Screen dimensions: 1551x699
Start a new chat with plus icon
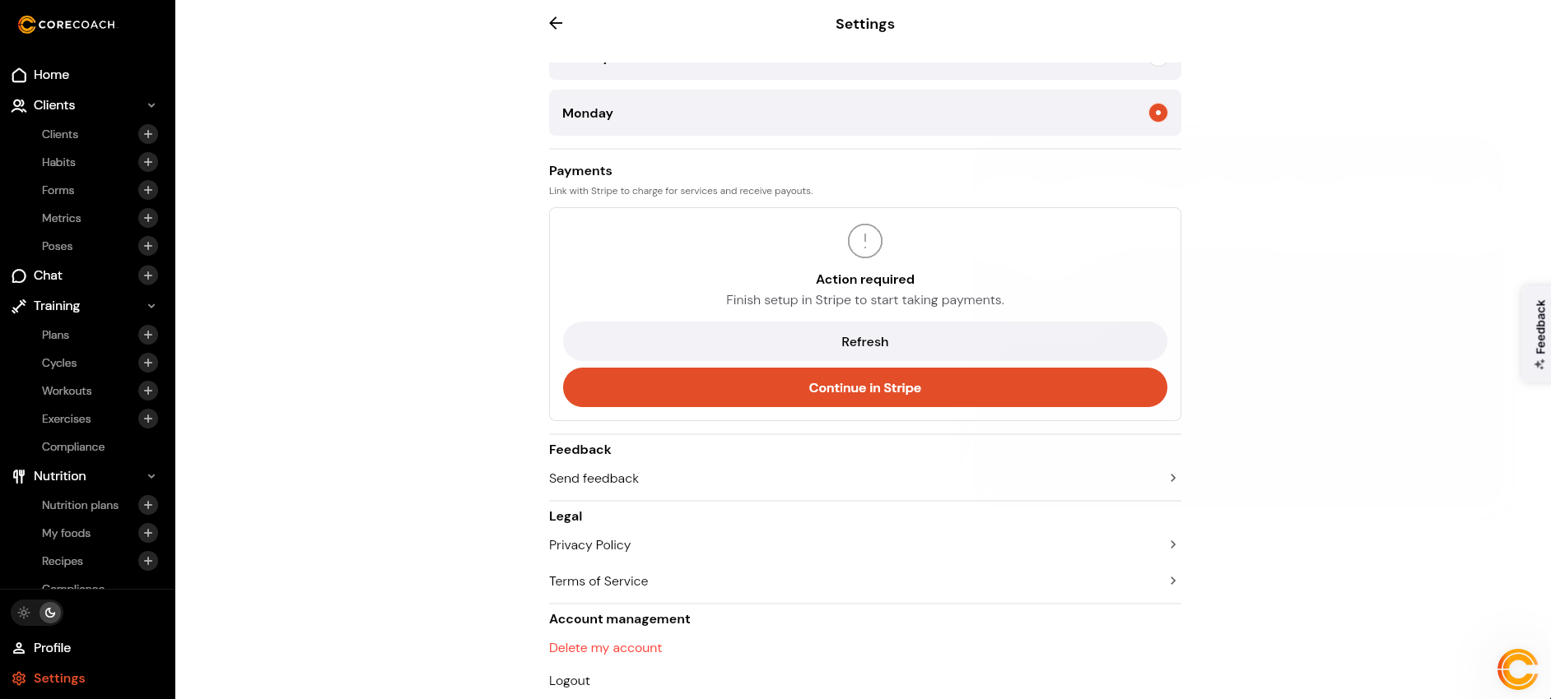click(148, 275)
